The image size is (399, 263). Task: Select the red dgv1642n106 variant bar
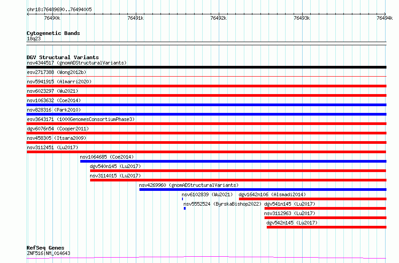312,199
